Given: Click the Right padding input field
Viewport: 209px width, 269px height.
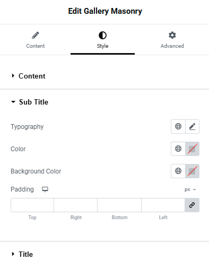Looking at the screenshot, I should pos(76,205).
